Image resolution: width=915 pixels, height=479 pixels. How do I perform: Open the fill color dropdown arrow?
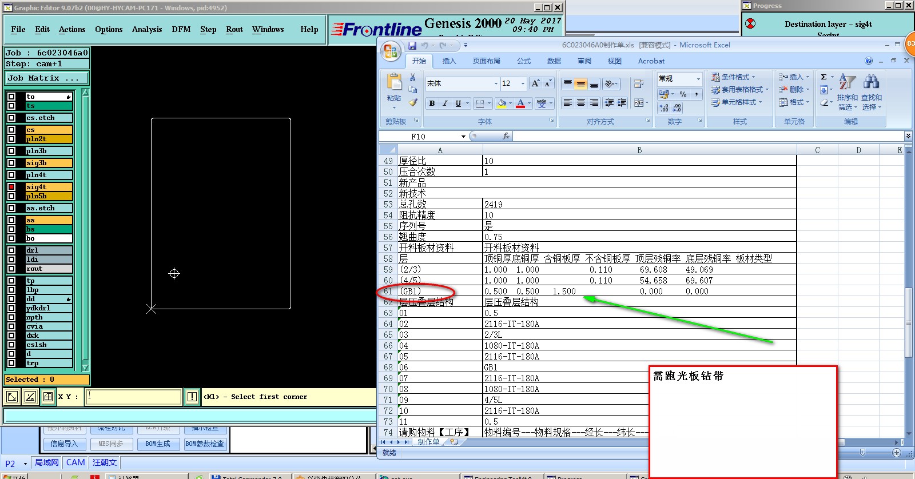pos(511,103)
